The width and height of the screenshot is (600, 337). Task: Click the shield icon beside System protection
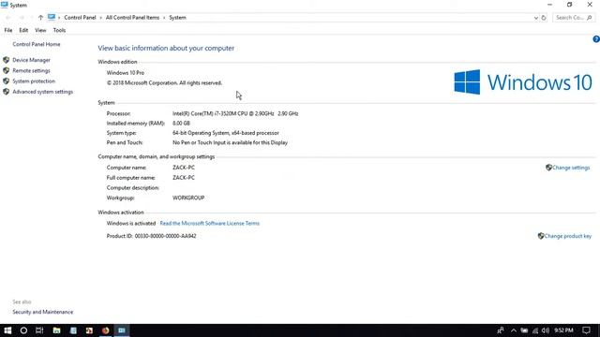tap(7, 81)
